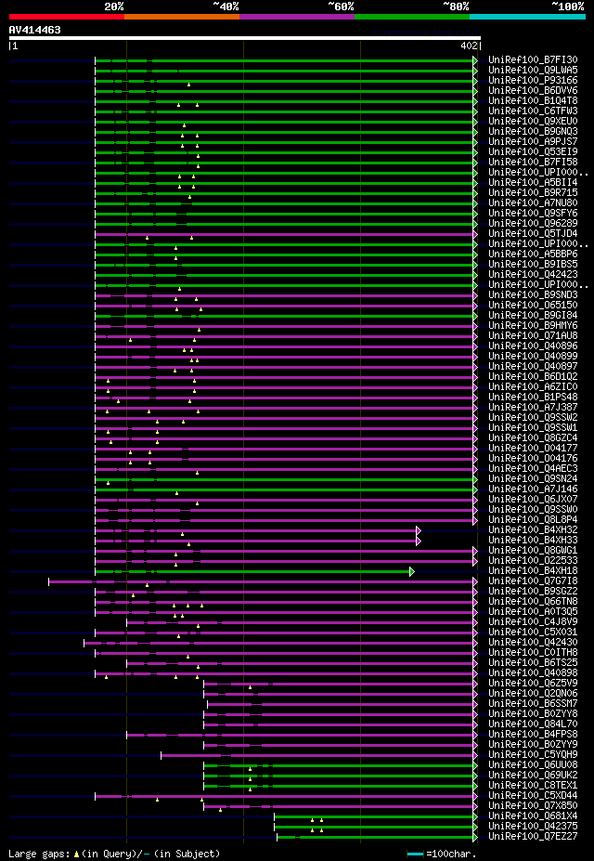
Task: Select the query name AV414463
Action: (35, 31)
